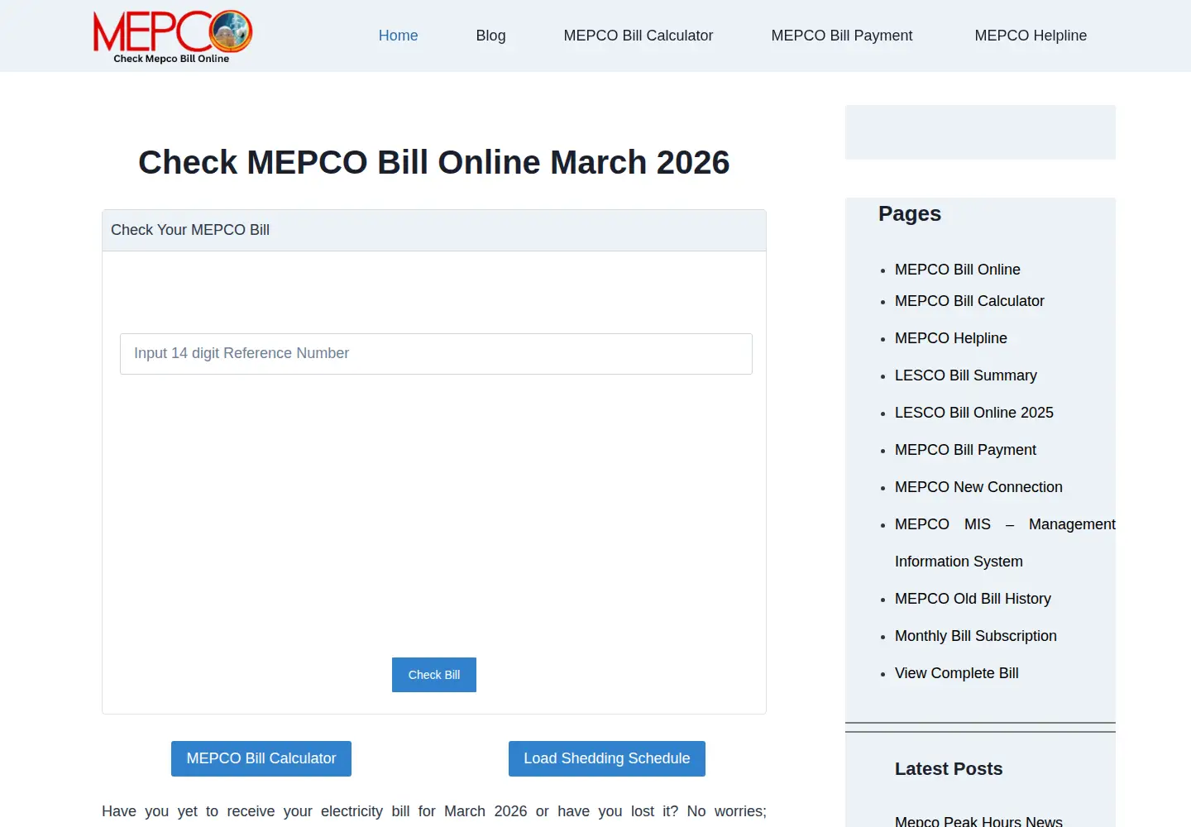Open the Mepco Peak Hours News post
This screenshot has width=1191, height=827.
point(978,821)
